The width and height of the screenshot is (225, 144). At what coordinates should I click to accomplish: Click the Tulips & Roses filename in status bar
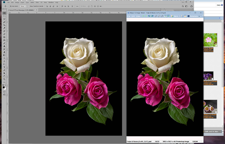[x=139, y=141]
